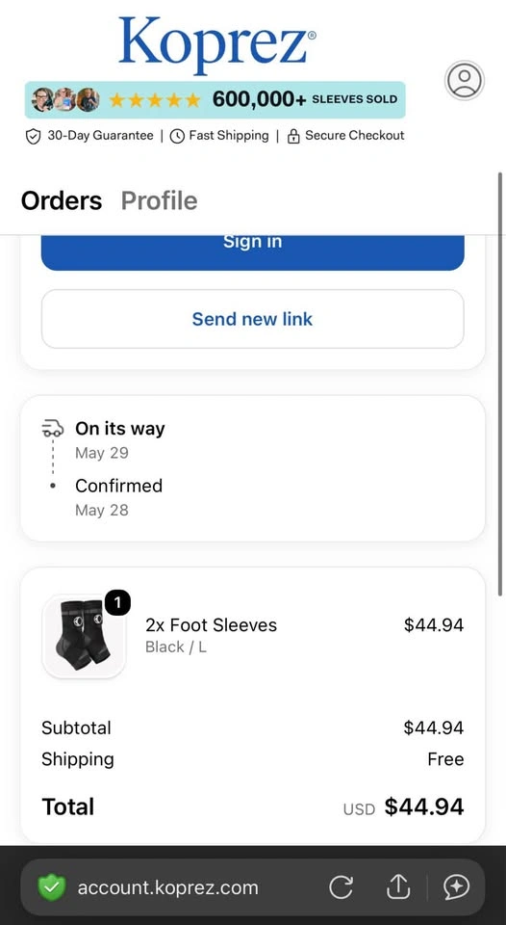Viewport: 506px width, 925px height.
Task: Click the 2x Foot Sleeves product name
Action: [x=211, y=624]
